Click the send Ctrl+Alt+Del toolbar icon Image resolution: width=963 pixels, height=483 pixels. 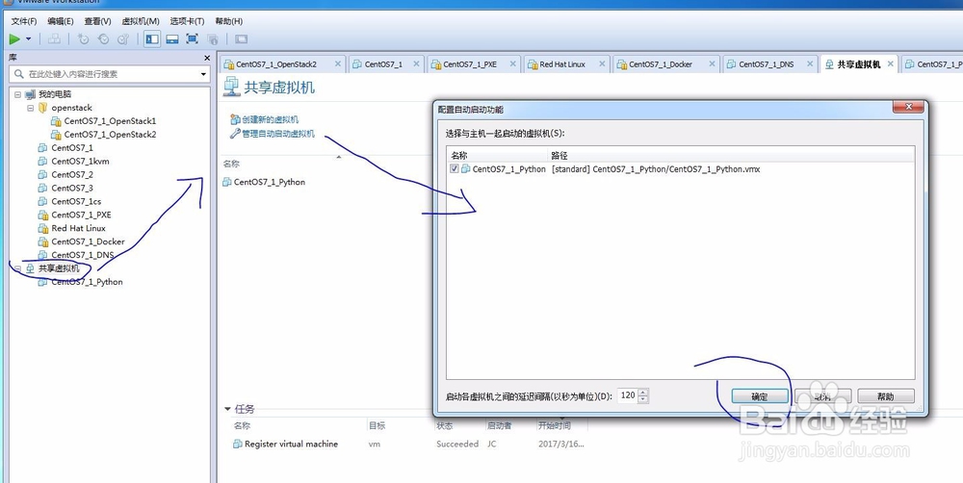pyautogui.click(x=55, y=39)
